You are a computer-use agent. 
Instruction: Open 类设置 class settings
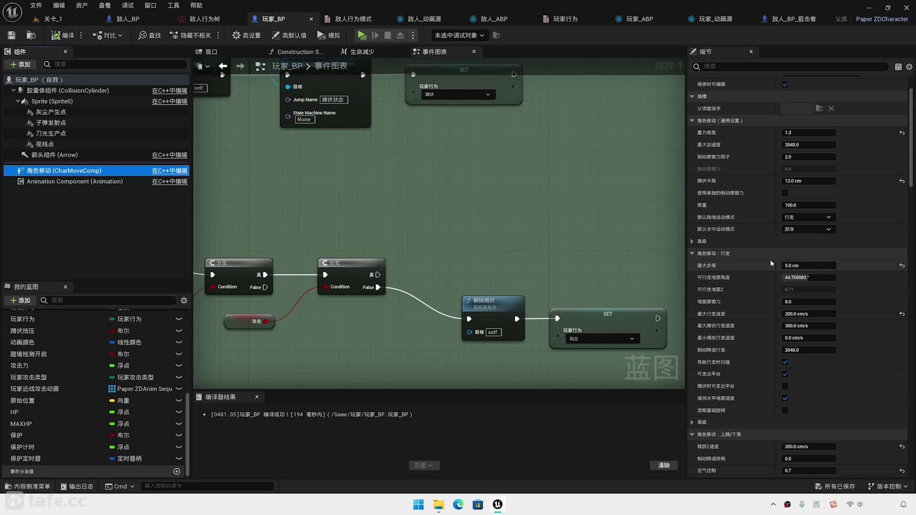coord(246,35)
